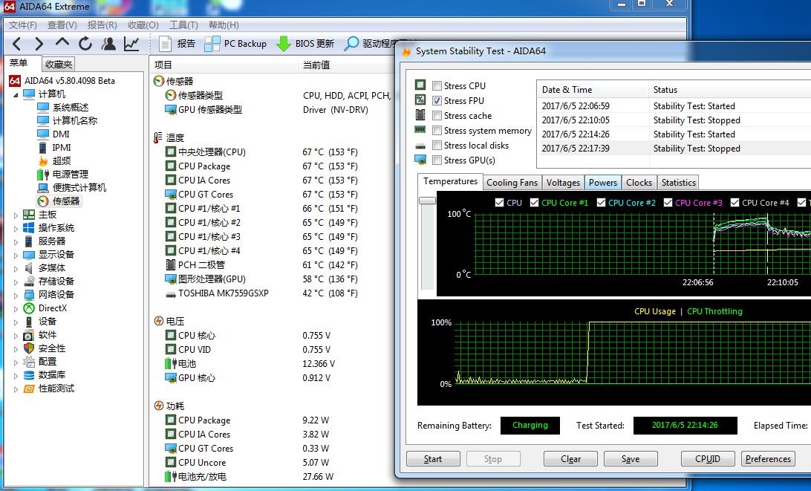Open the user accounts toolbar icon
This screenshot has width=811, height=491.
pyautogui.click(x=108, y=44)
